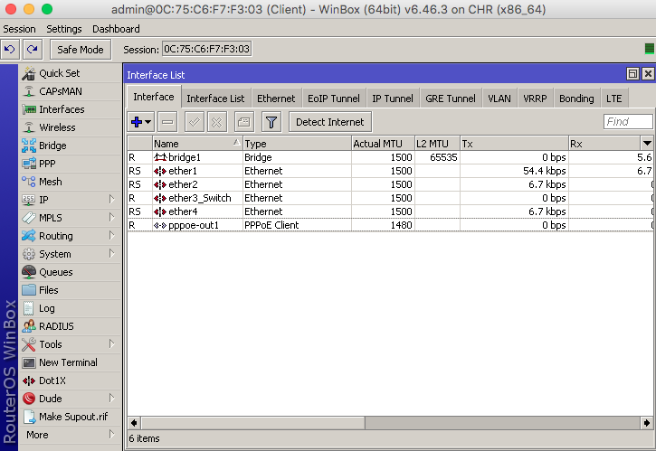Open the column selector dropdown arrow
The image size is (656, 451).
coord(647,144)
